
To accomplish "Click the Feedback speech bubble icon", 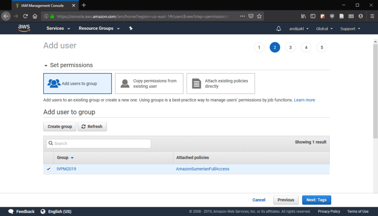I will coord(11,212).
